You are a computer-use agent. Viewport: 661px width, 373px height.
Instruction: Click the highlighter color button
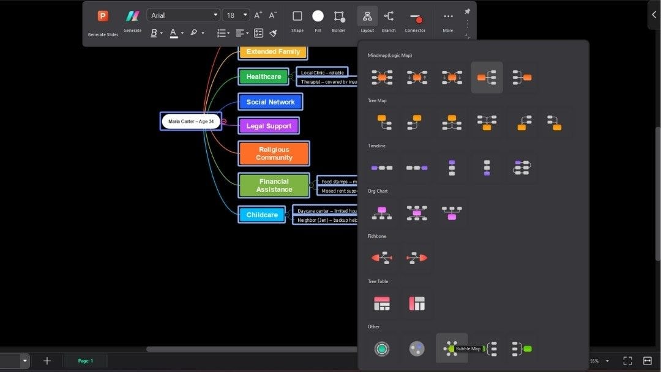point(194,33)
